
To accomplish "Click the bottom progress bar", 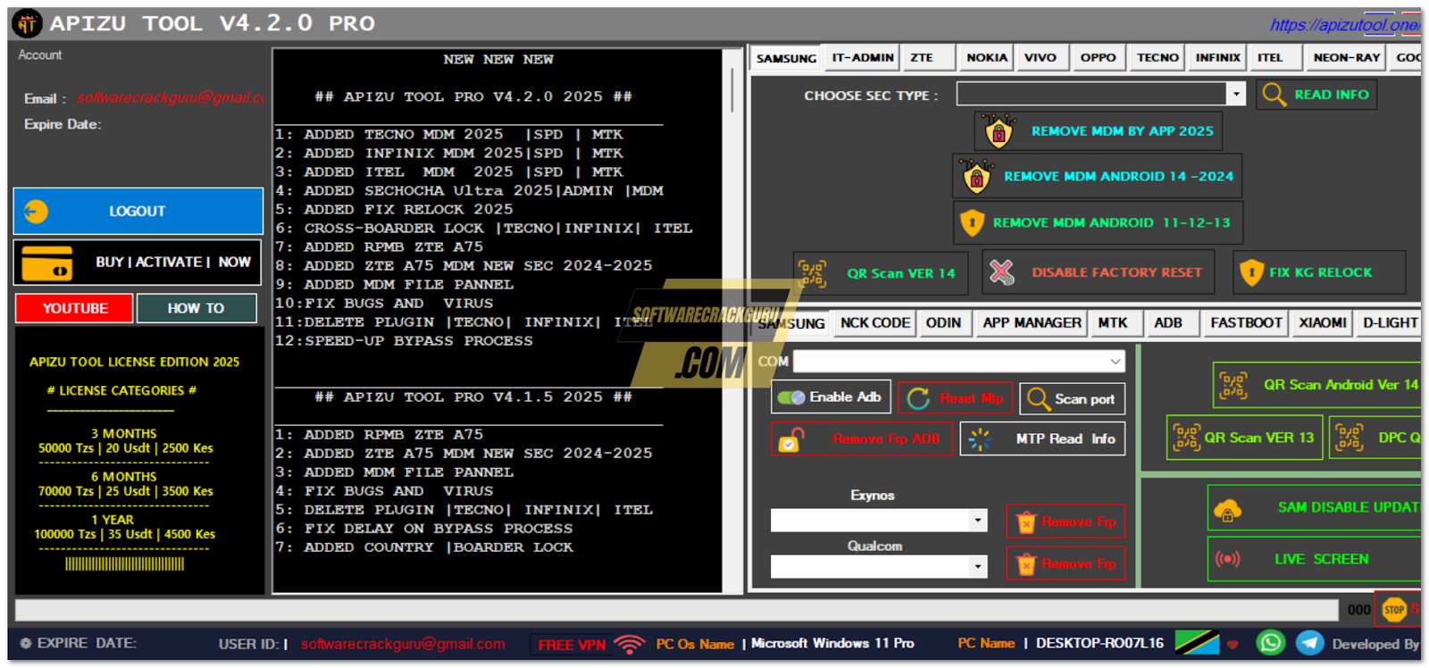I will (676, 610).
